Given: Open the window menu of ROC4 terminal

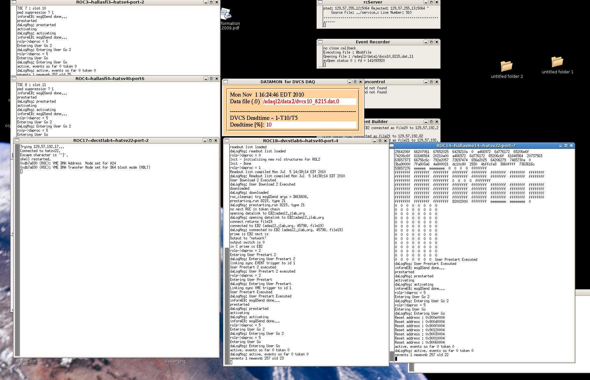Looking at the screenshot, I should pos(14,78).
